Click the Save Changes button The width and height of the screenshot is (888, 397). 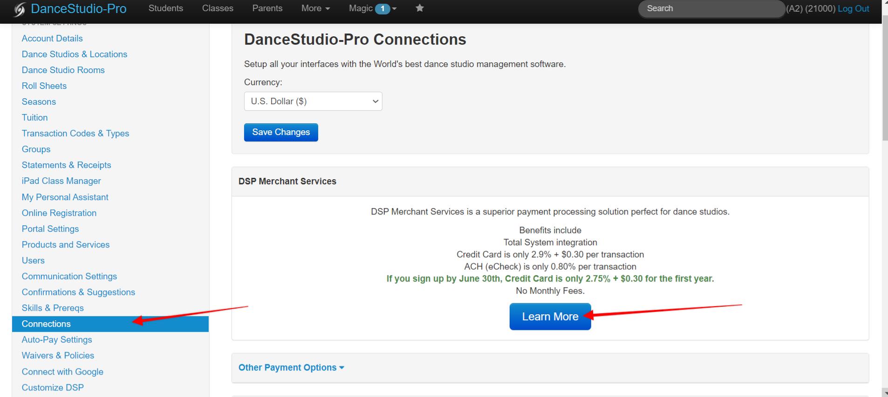(281, 132)
